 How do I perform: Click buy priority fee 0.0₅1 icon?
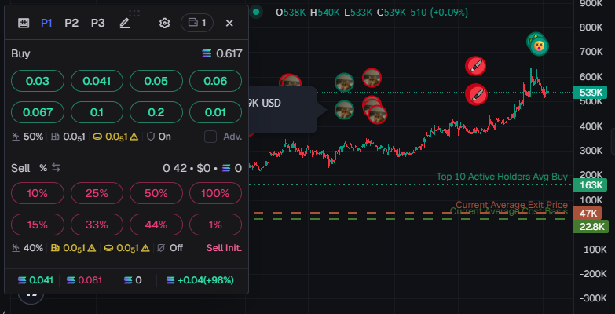pos(68,137)
